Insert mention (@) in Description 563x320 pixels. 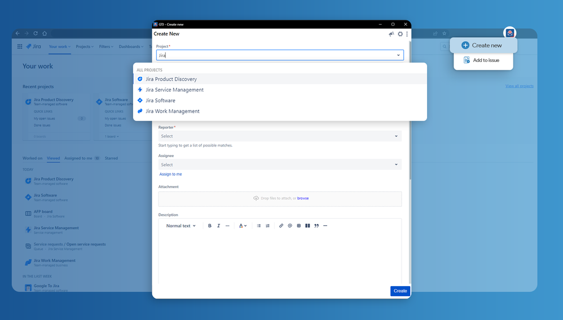(x=290, y=226)
